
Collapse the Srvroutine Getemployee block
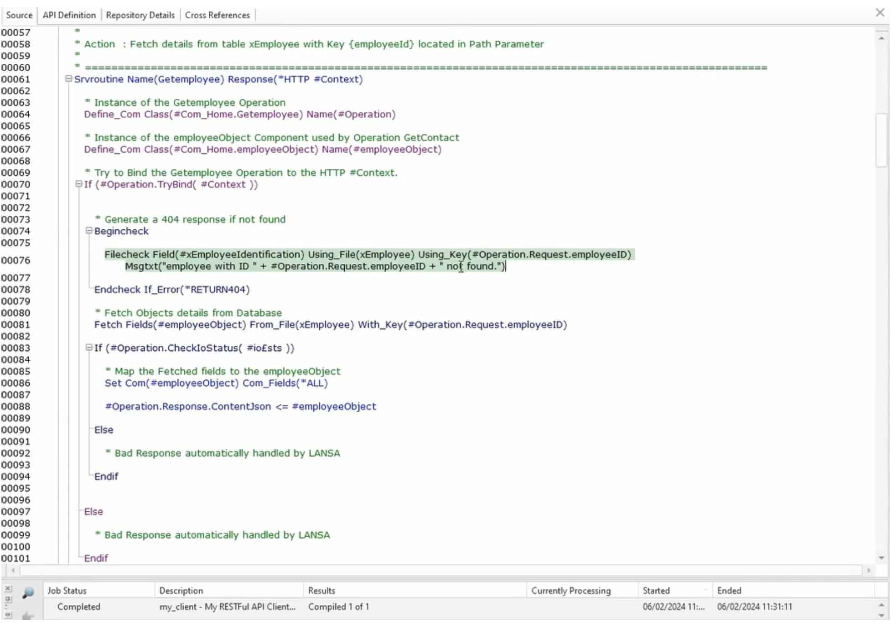pos(68,79)
